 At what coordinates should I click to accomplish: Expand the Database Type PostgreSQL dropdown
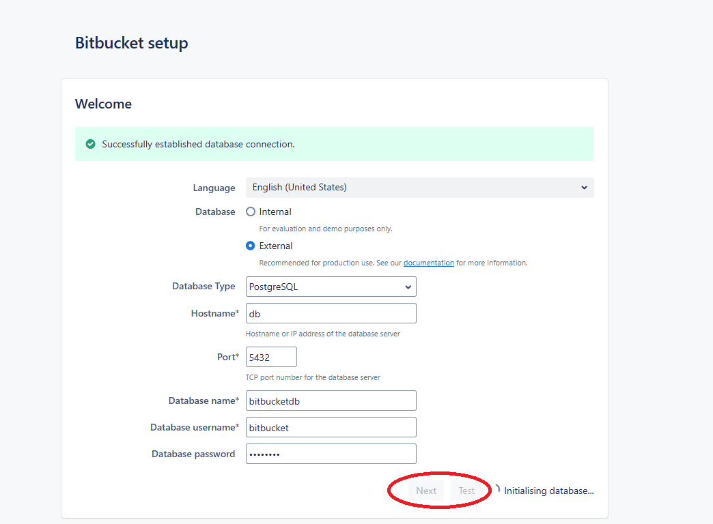click(331, 287)
